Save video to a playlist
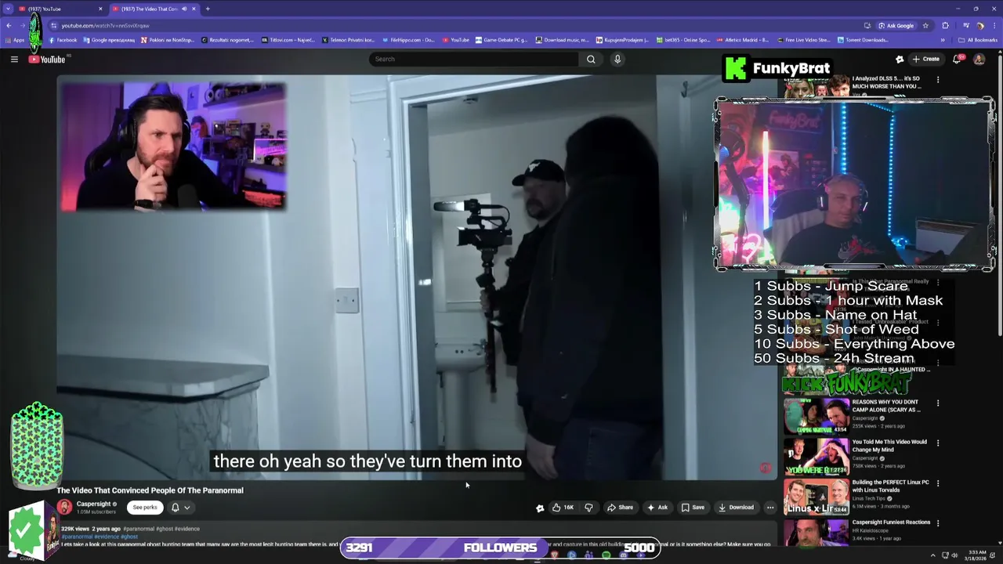 (x=693, y=508)
